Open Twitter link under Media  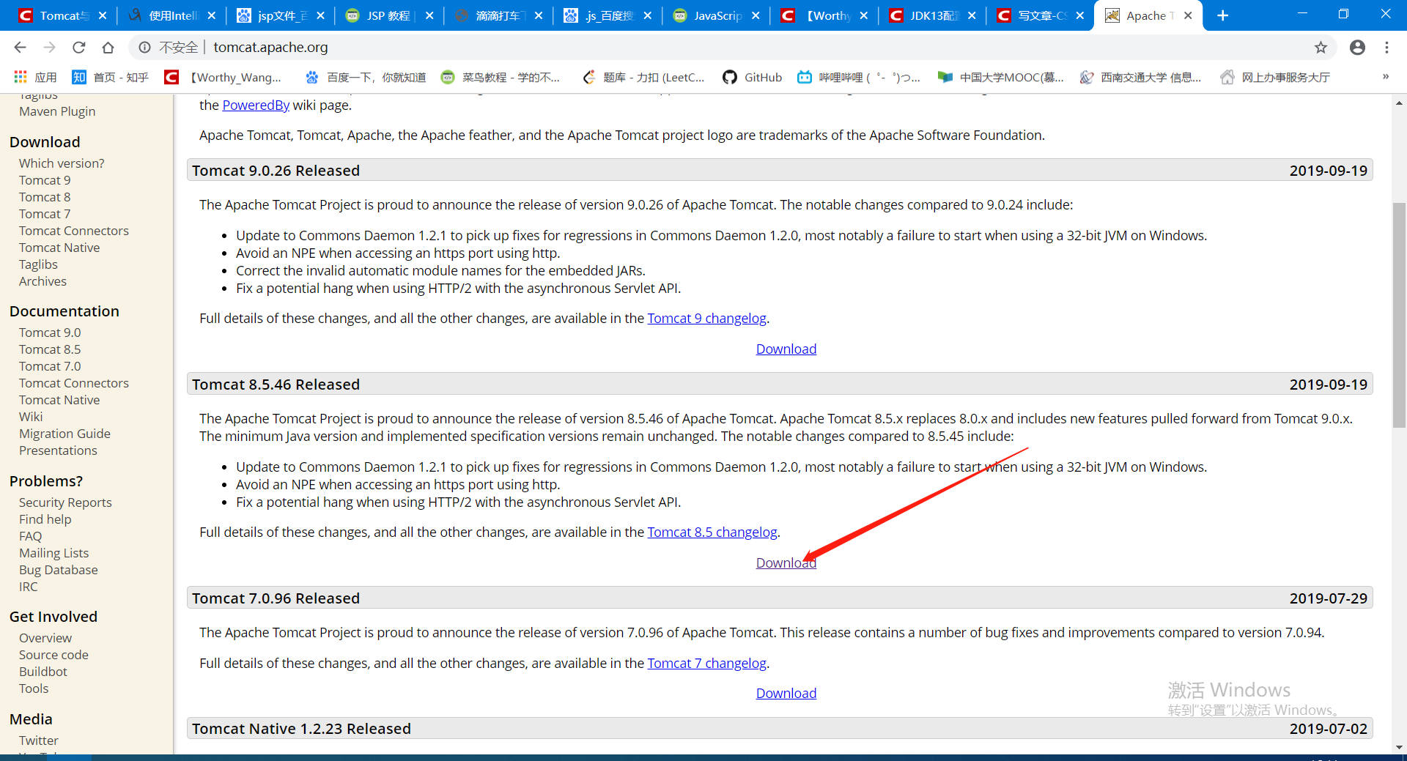38,740
